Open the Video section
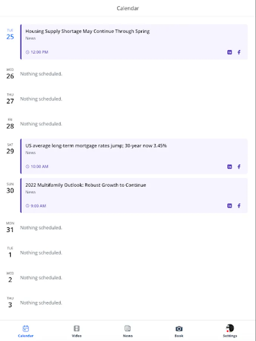 pyautogui.click(x=76, y=330)
